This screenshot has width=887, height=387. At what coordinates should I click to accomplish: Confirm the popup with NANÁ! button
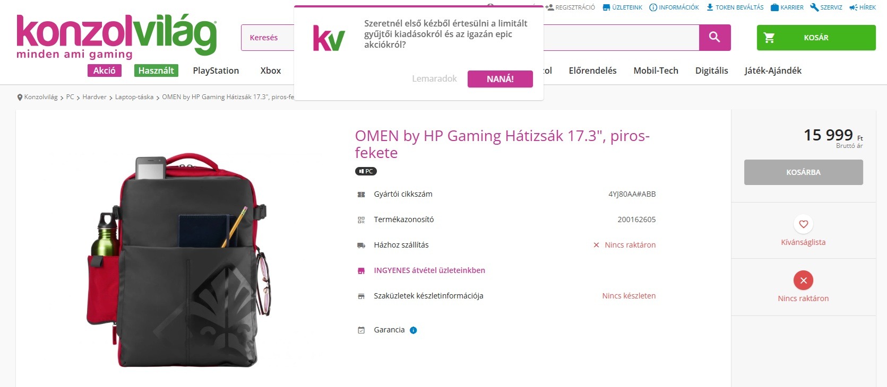[x=500, y=79]
